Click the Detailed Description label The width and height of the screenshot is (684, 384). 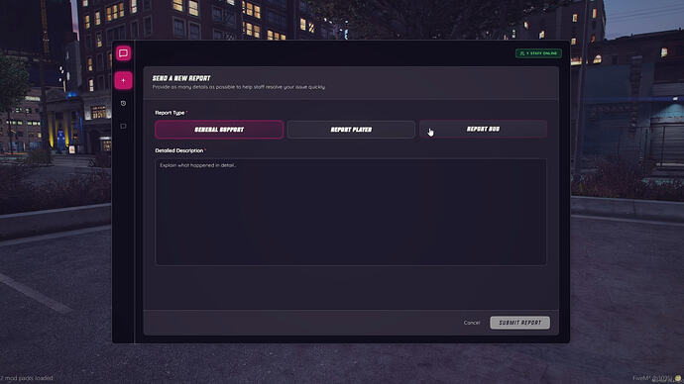click(179, 150)
